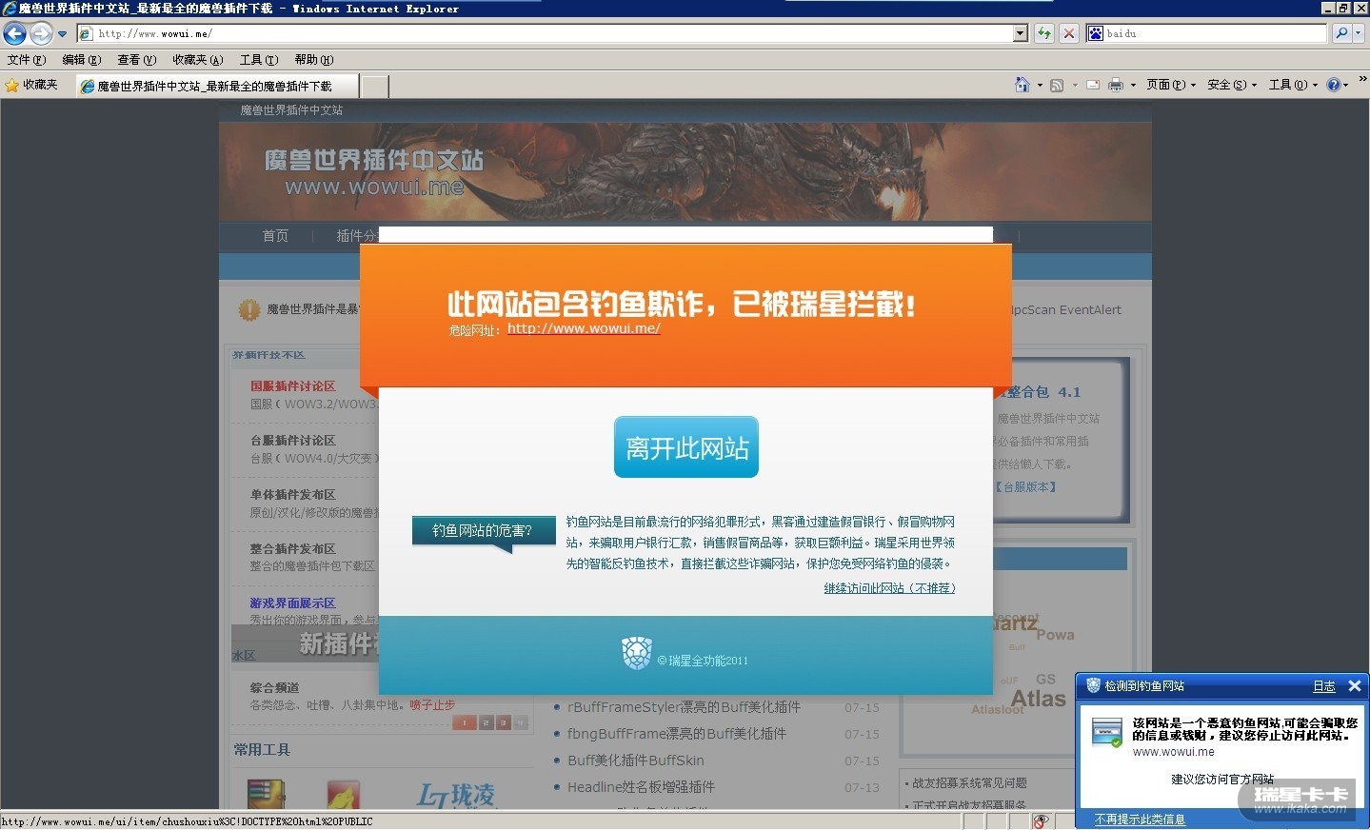Screen dimensions: 1370x830
Task: Click the IE Back navigation arrow
Action: 14,33
